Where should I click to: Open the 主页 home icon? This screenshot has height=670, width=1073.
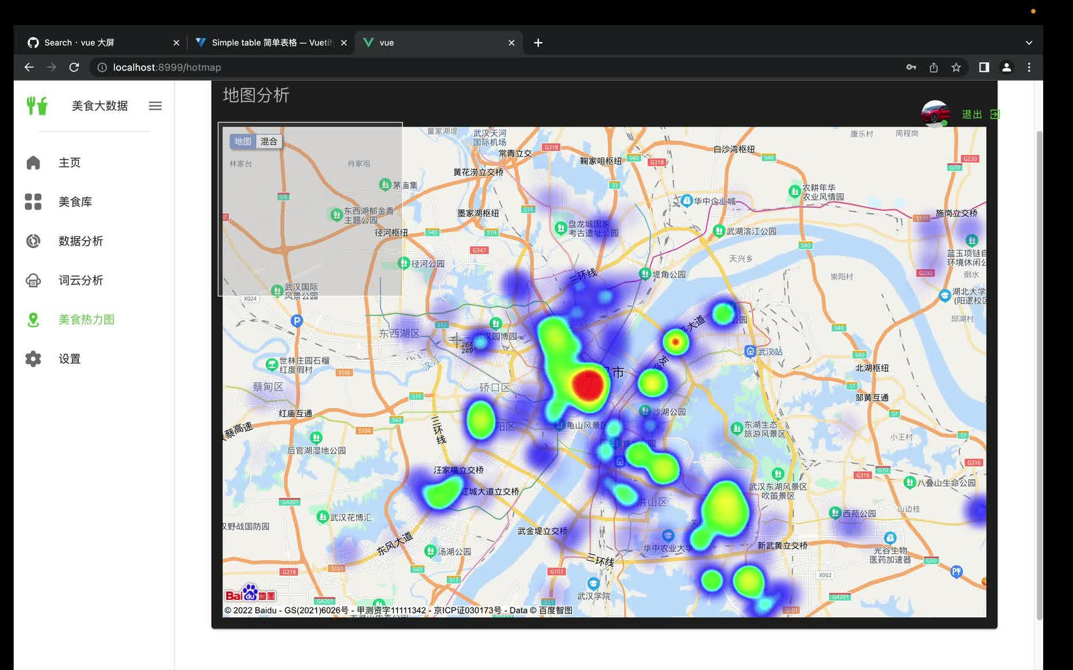33,162
